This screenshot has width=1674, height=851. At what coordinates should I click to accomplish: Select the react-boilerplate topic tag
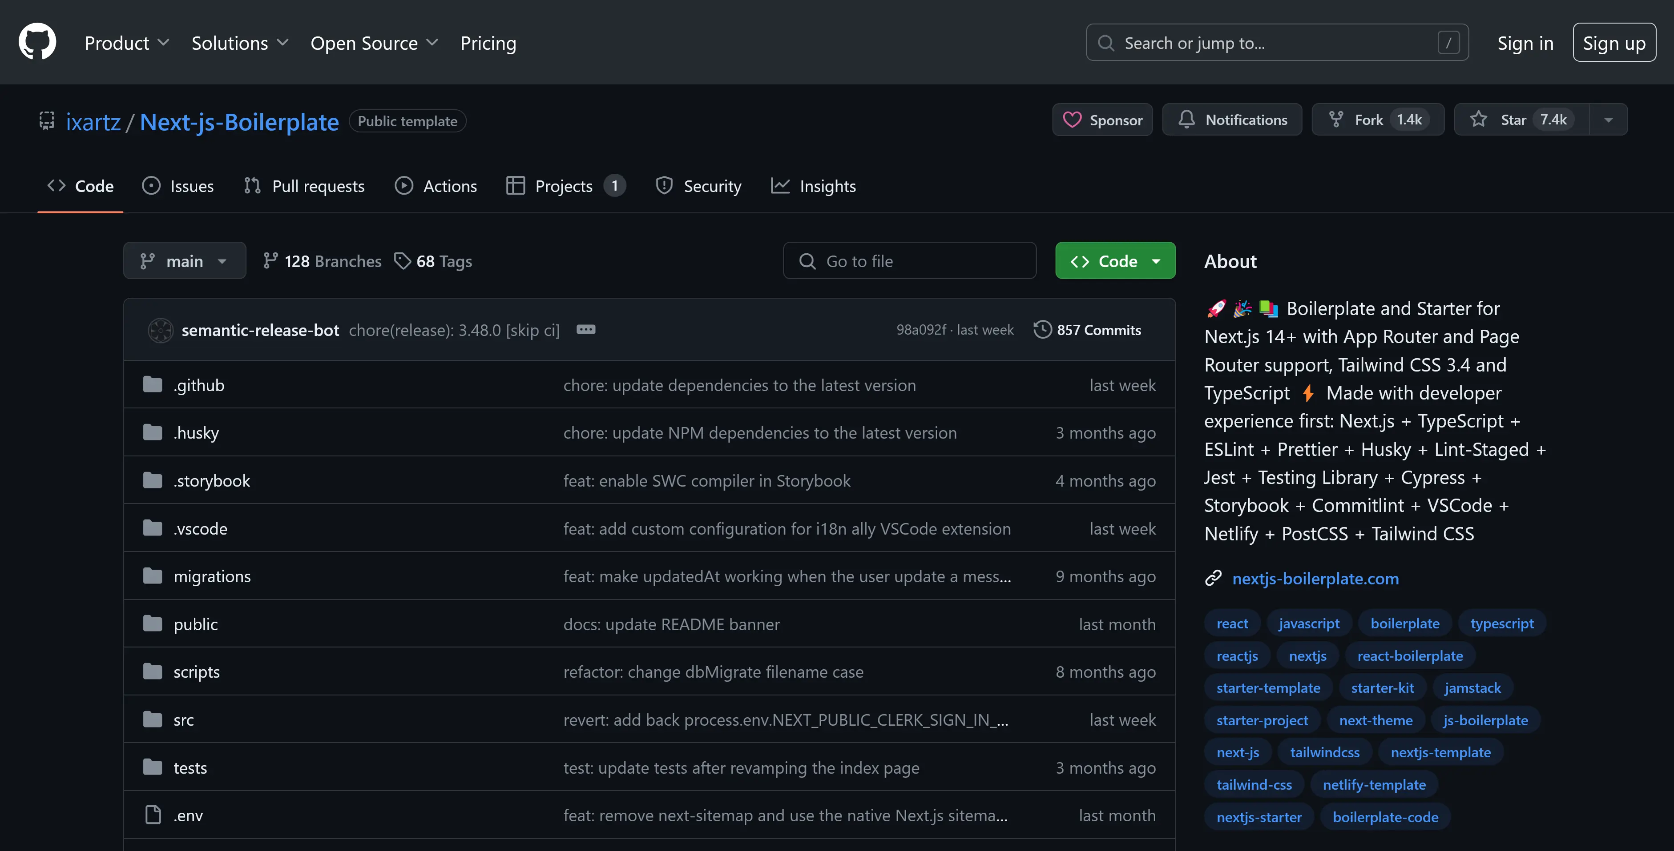[x=1409, y=655]
